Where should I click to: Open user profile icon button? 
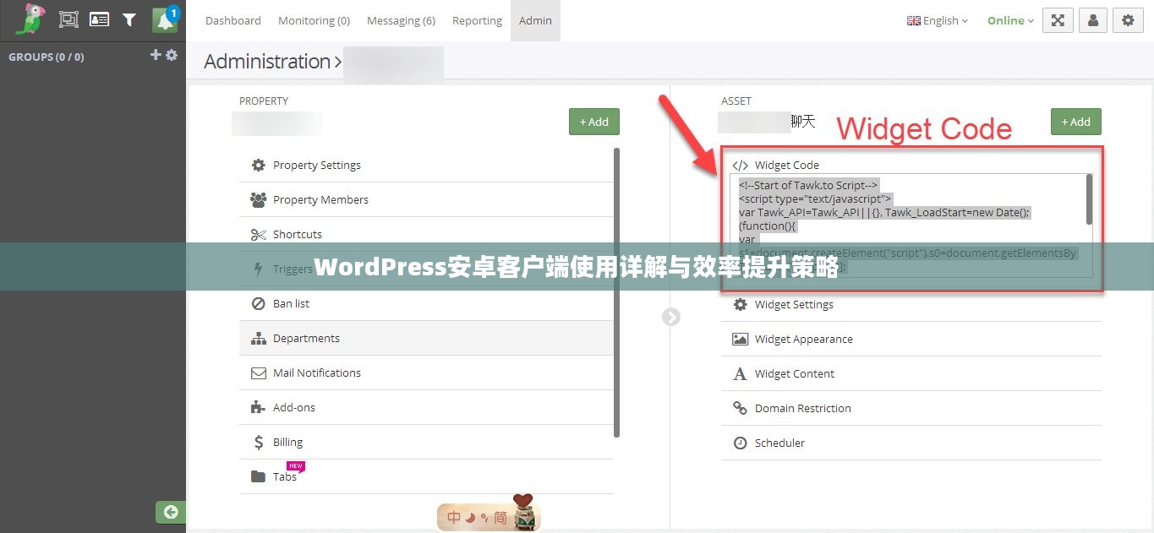[1093, 20]
